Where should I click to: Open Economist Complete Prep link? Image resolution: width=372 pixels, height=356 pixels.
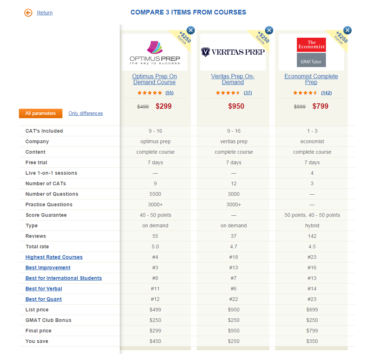pyautogui.click(x=311, y=79)
